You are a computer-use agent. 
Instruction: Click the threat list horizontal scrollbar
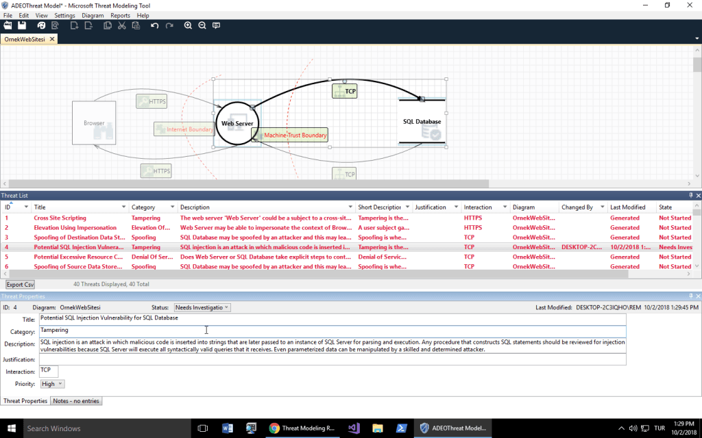click(x=319, y=274)
